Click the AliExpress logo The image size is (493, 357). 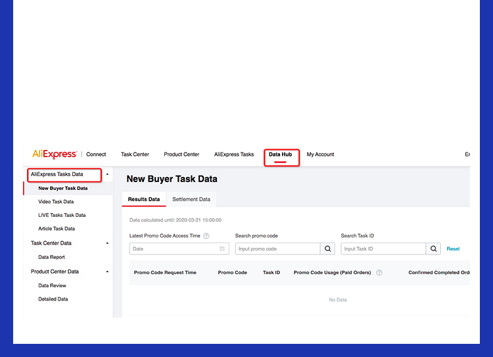pyautogui.click(x=55, y=154)
